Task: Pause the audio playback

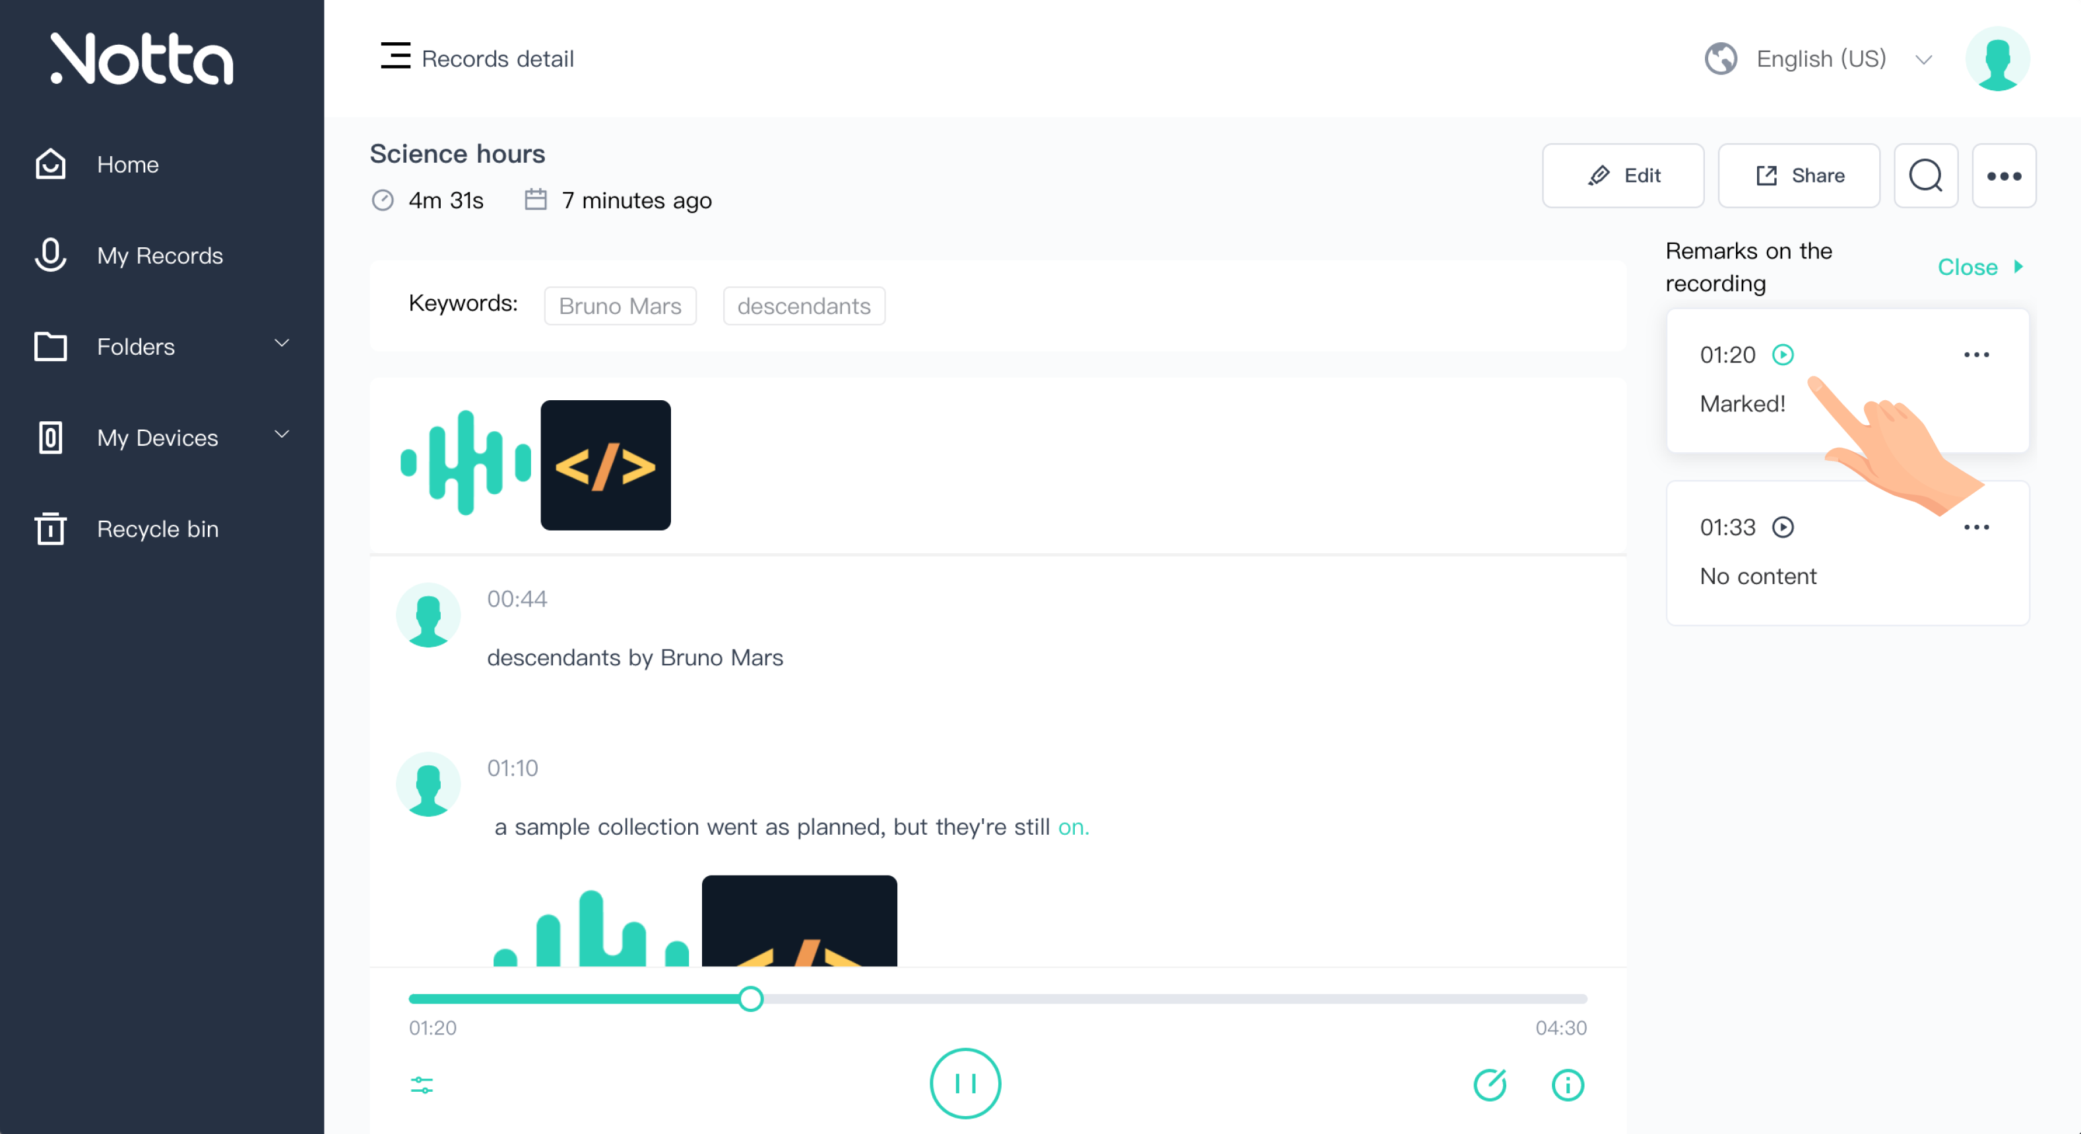Action: 965,1083
